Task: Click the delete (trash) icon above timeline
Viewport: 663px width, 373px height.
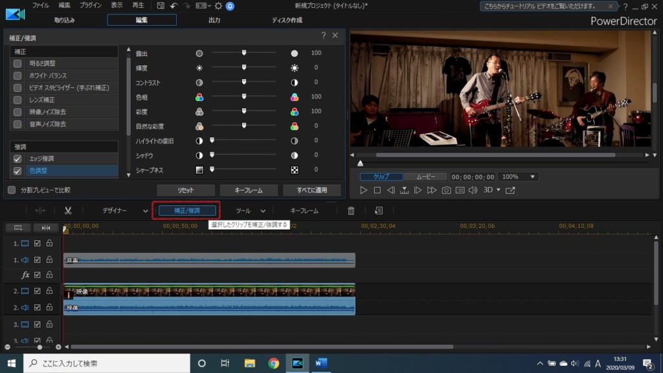Action: (x=350, y=210)
